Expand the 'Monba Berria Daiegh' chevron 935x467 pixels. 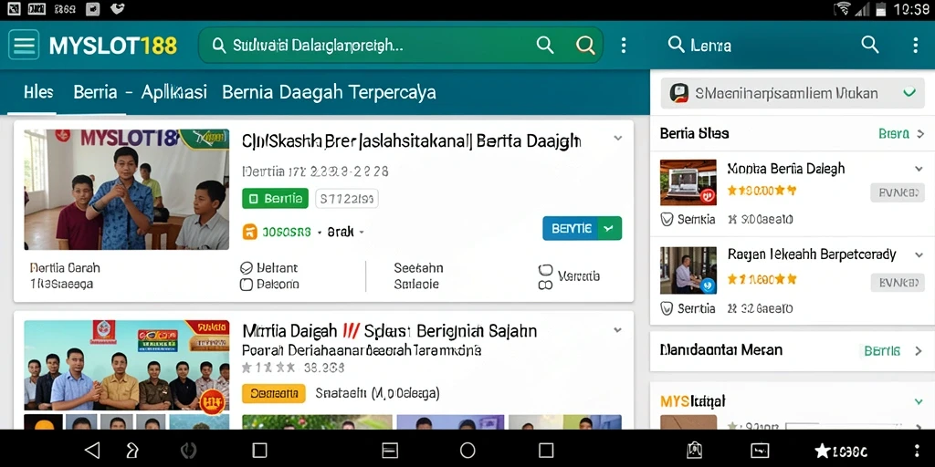point(919,169)
